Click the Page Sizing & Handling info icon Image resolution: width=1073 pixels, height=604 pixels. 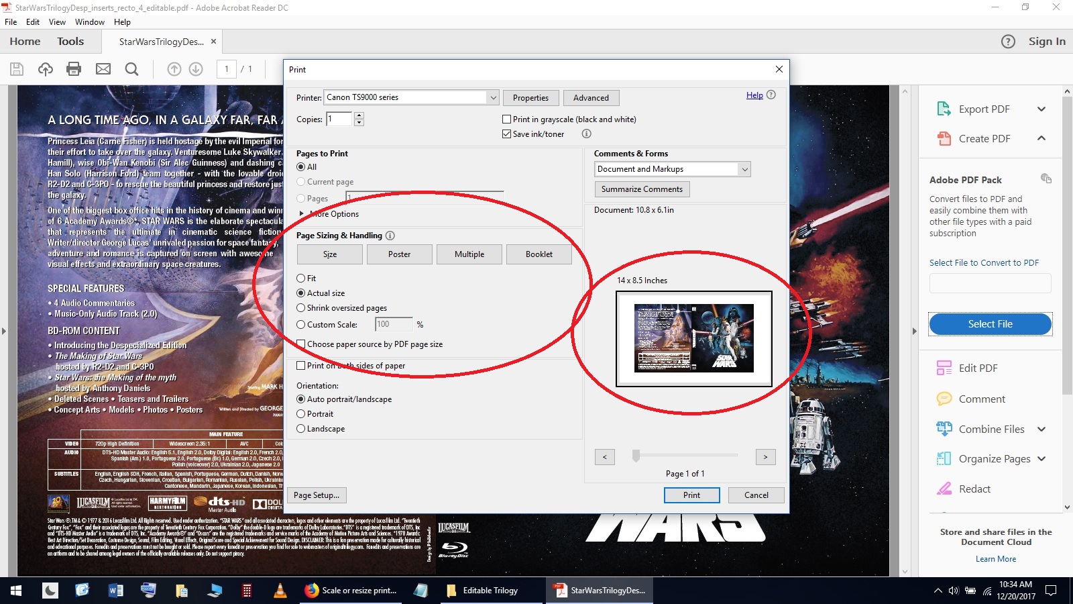click(390, 236)
